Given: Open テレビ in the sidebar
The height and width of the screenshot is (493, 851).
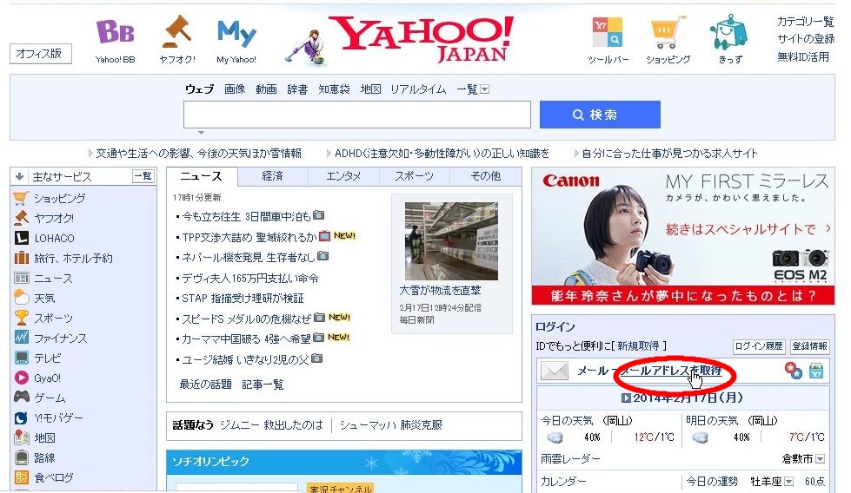Looking at the screenshot, I should (x=47, y=358).
